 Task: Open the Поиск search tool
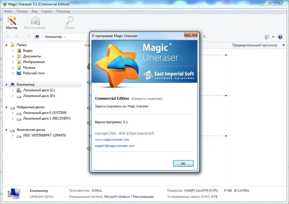(x=69, y=22)
